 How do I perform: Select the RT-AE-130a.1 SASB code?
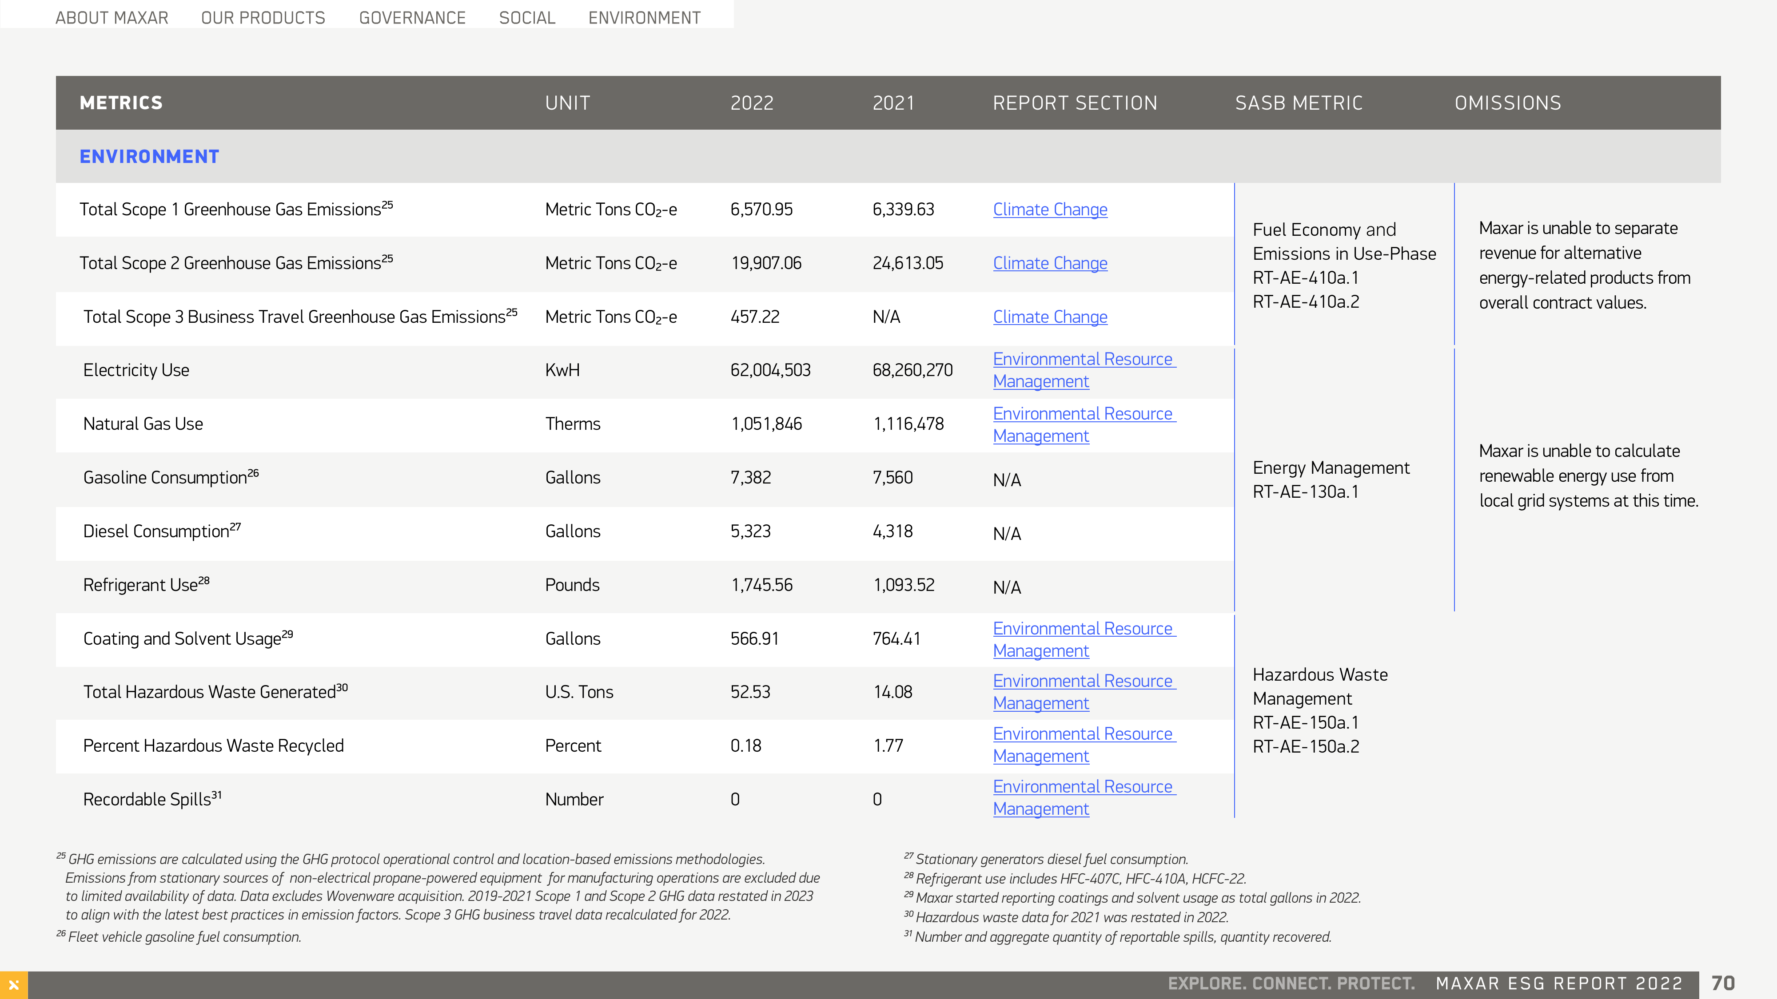[1306, 492]
